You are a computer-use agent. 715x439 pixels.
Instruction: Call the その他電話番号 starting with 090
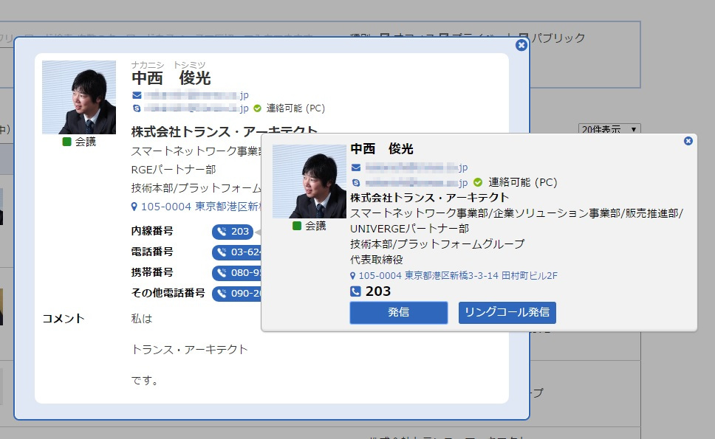236,293
